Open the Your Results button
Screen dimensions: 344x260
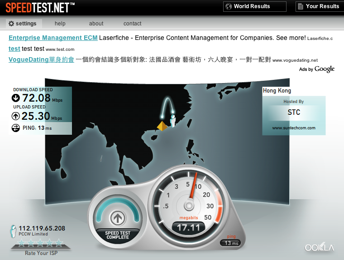(320, 6)
